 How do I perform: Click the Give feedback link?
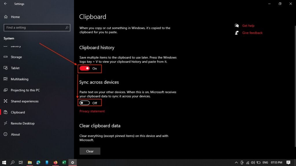tap(252, 33)
